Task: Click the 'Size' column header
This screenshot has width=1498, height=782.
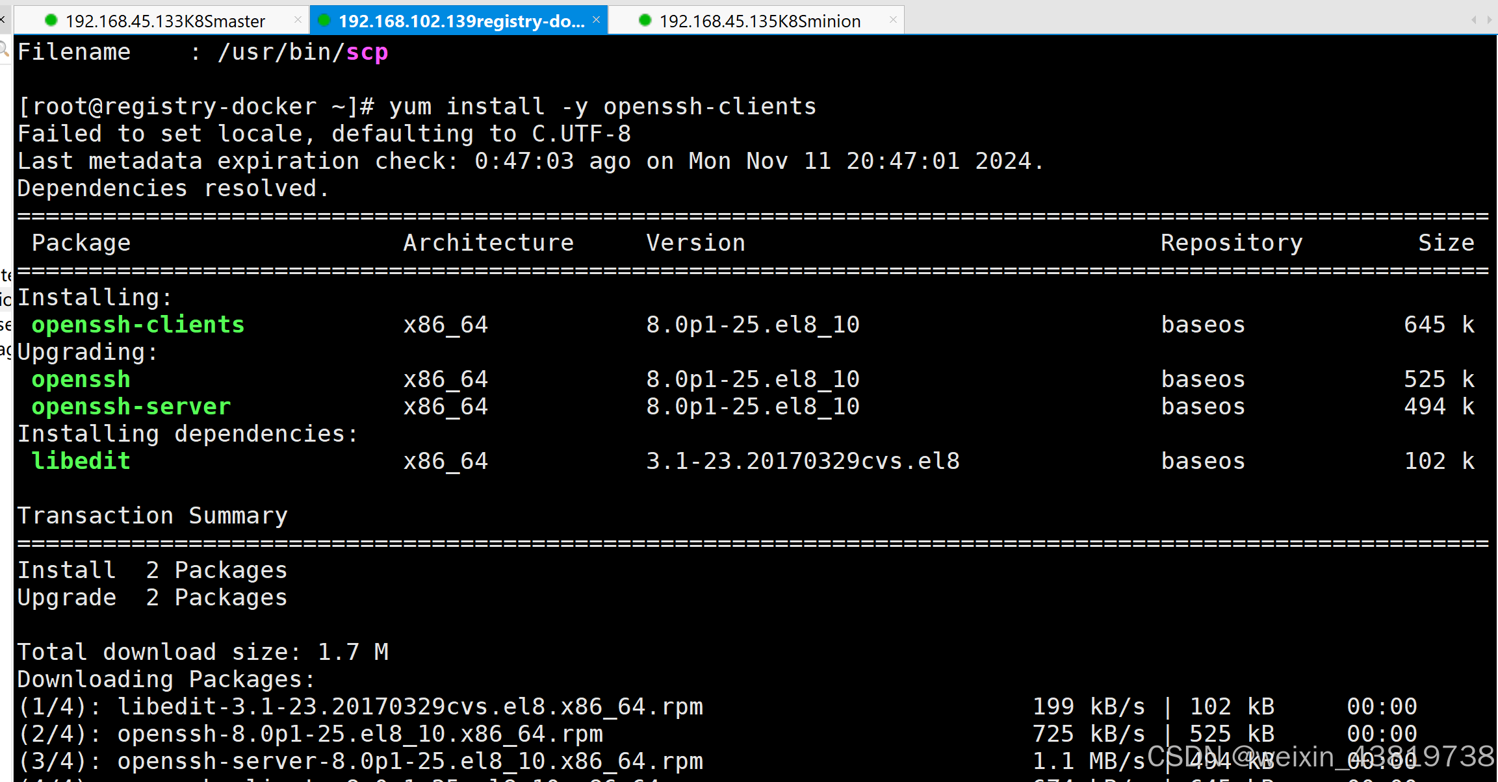Action: (x=1446, y=243)
